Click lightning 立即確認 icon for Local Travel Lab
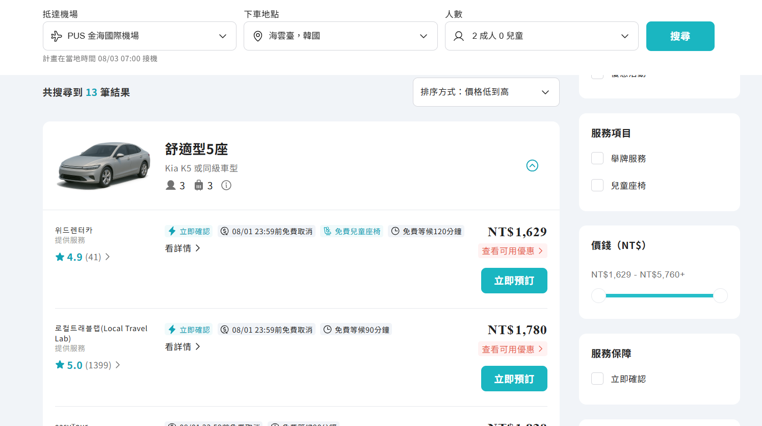This screenshot has height=426, width=762. click(x=172, y=330)
